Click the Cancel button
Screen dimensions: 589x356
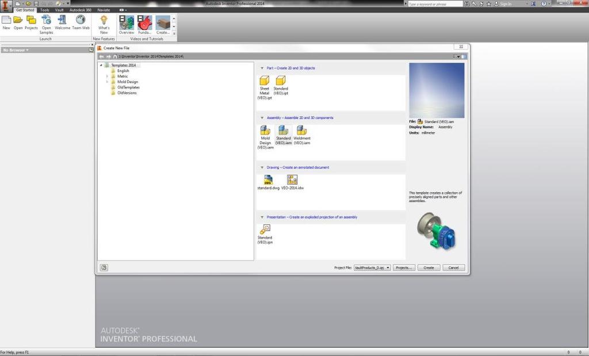pyautogui.click(x=453, y=268)
